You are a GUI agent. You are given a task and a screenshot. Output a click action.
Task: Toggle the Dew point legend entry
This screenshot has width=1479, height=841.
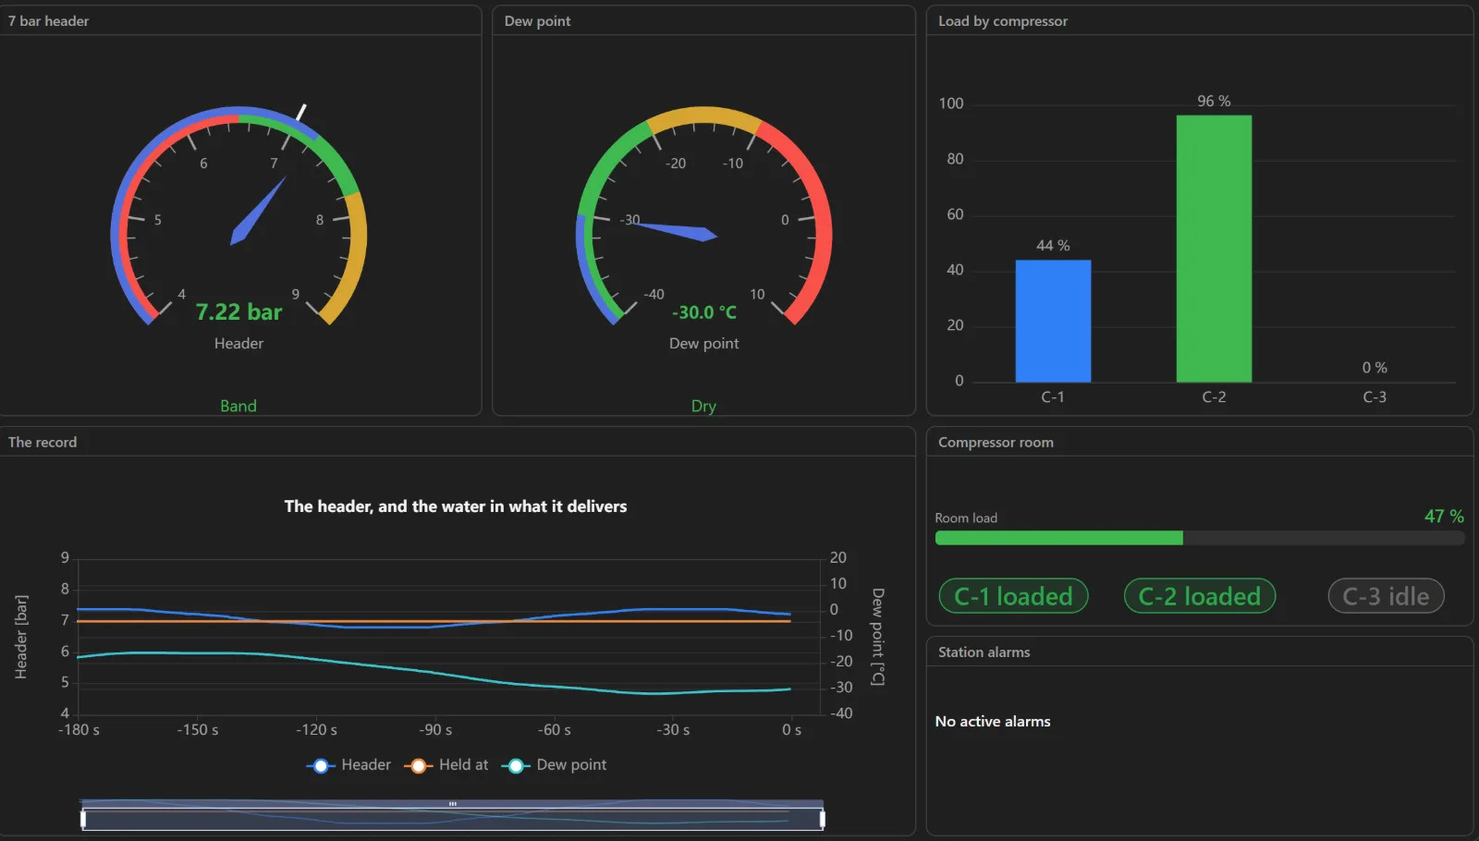[555, 765]
